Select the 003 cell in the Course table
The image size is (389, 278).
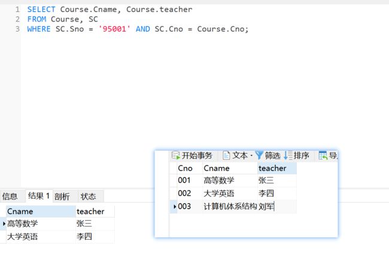click(x=190, y=206)
